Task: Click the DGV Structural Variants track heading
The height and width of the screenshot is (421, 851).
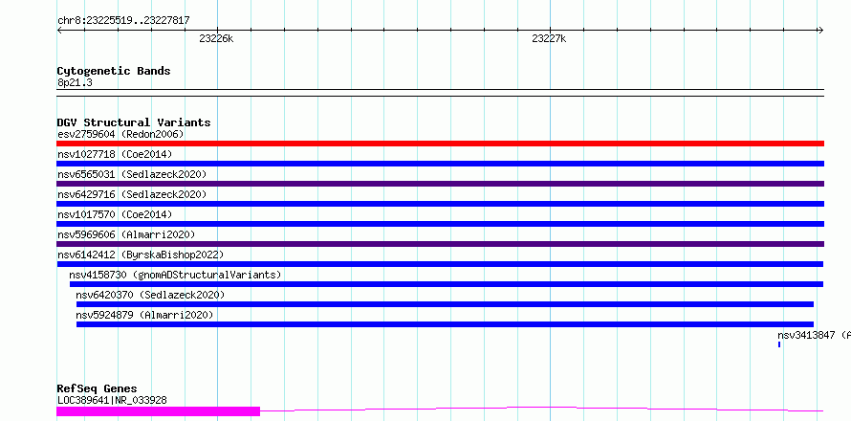Action: click(134, 122)
